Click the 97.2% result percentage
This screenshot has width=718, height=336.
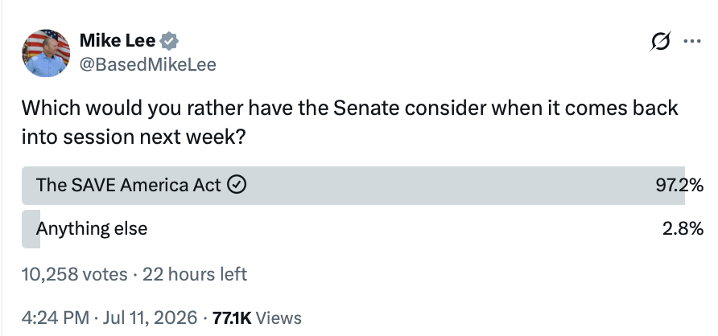(679, 185)
